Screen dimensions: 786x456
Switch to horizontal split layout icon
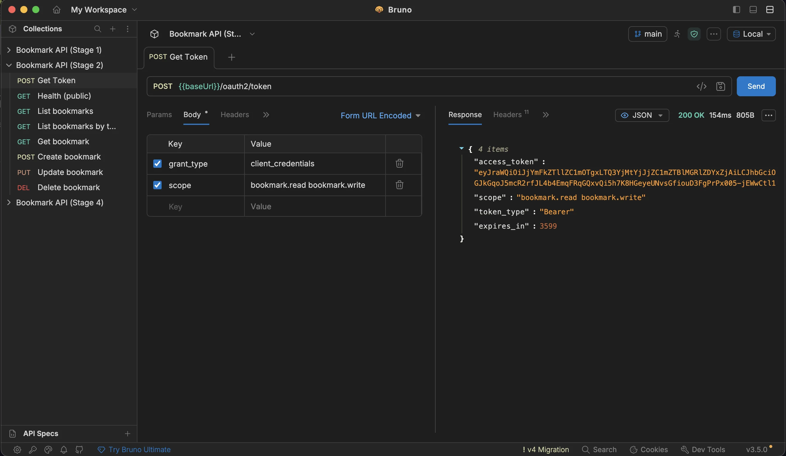[770, 10]
